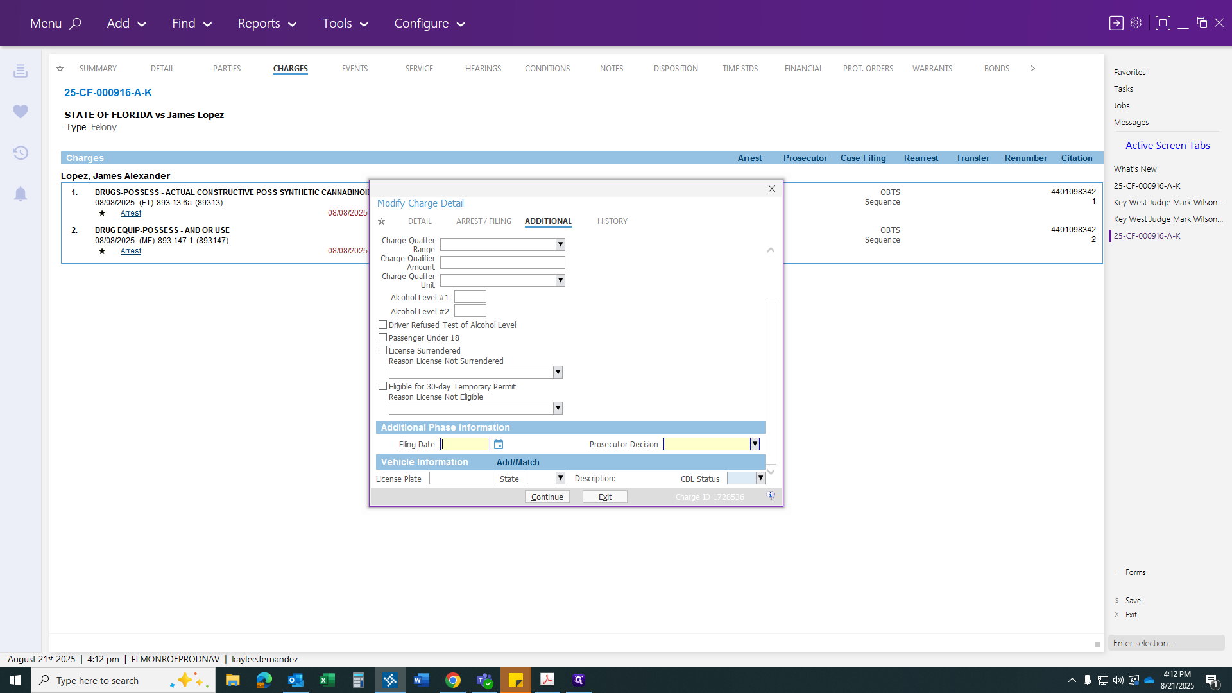
Task: Switch to the HISTORY tab in dialog
Action: coord(612,221)
